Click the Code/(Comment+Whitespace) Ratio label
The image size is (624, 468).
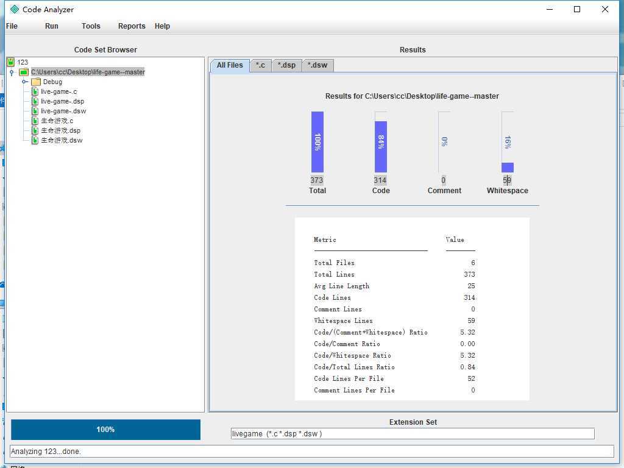(x=371, y=332)
